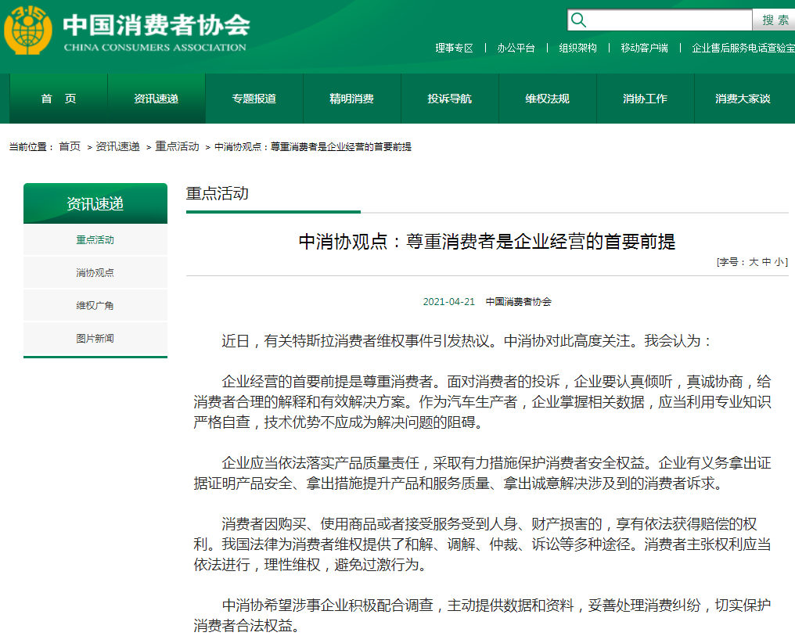The image size is (795, 636).
Task: Click 首页 in the breadcrumb trail
Action: [x=70, y=147]
